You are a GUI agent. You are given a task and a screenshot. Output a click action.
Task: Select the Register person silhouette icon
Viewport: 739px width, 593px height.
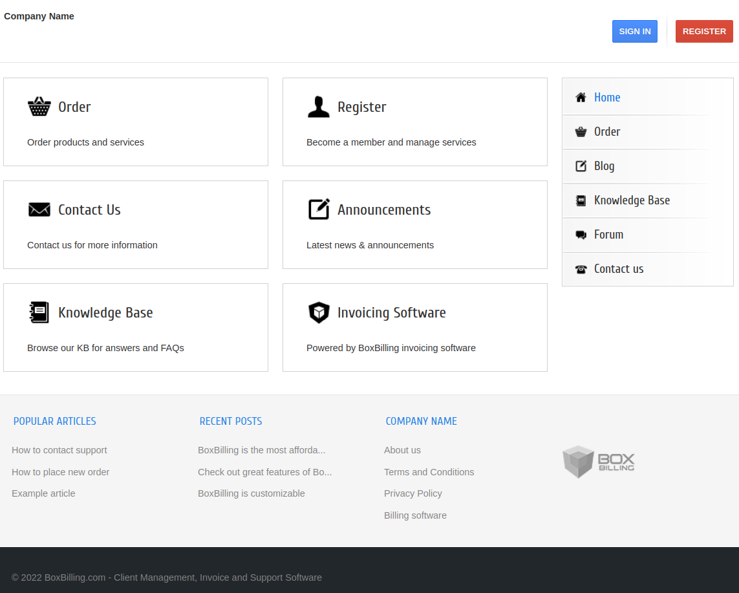click(x=319, y=106)
